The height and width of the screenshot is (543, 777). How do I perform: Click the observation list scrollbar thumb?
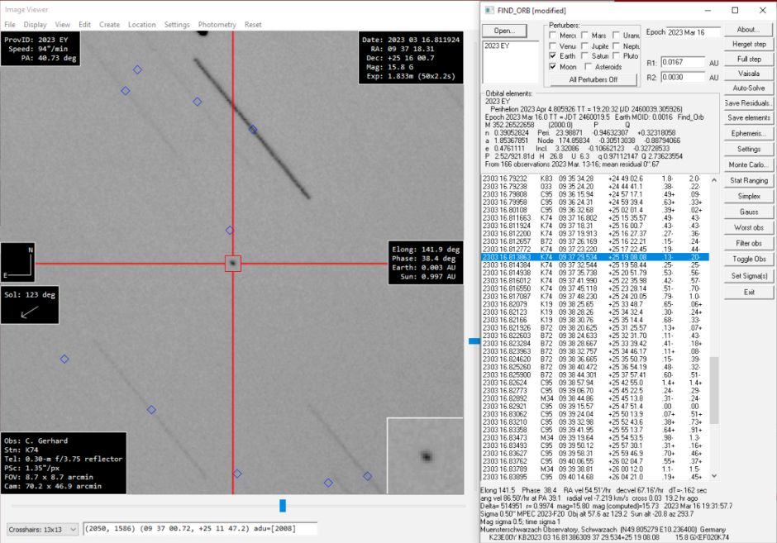(x=714, y=388)
